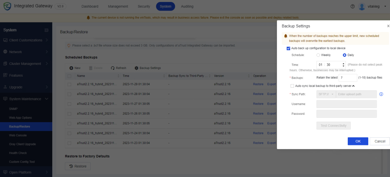Open the Auditing tab

(x=187, y=6)
